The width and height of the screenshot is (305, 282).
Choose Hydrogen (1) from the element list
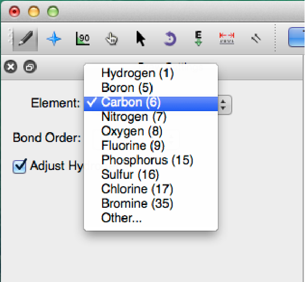tap(137, 73)
